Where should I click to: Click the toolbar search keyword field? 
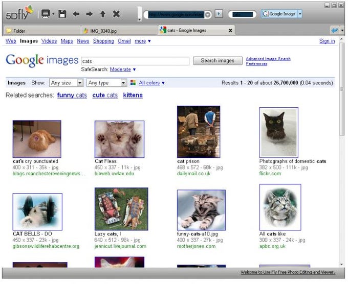click(243, 14)
